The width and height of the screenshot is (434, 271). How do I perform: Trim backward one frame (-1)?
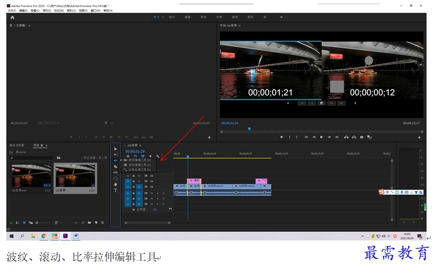312,103
